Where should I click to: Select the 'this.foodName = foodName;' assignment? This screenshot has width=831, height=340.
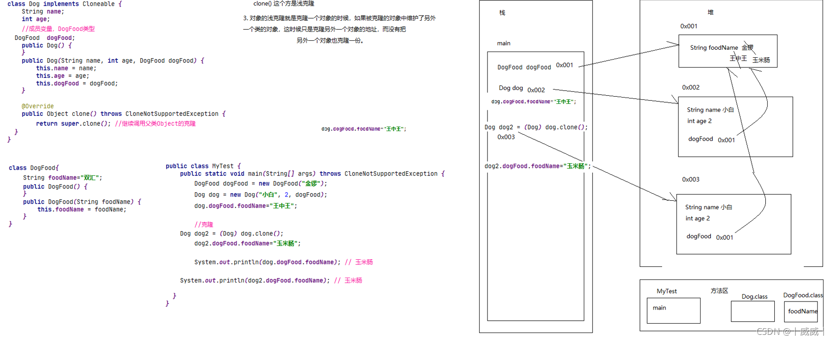point(82,210)
